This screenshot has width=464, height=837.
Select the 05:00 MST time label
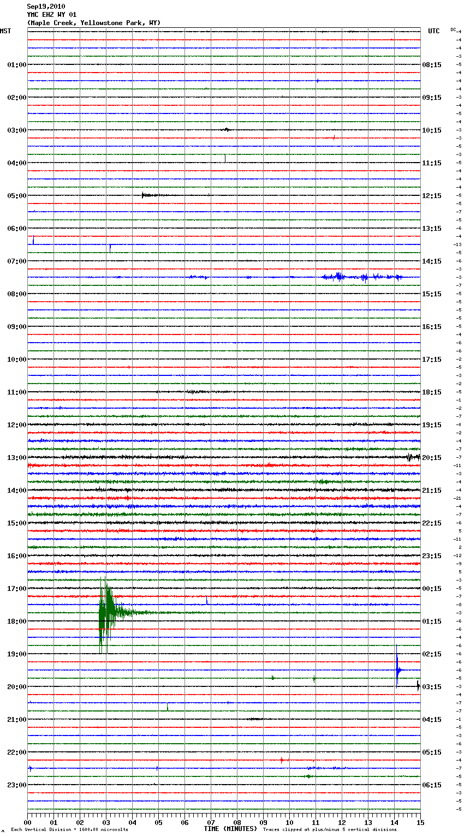(16, 196)
